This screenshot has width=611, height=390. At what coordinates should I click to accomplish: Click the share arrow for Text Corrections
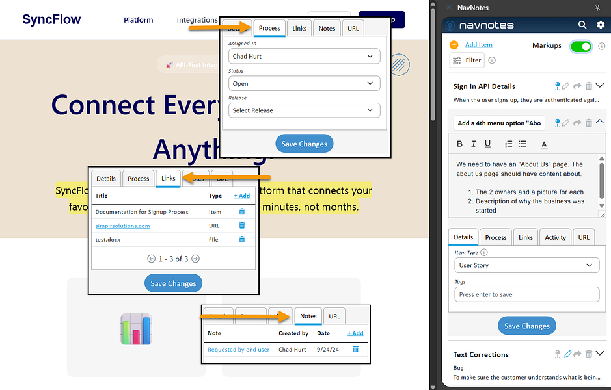point(577,354)
